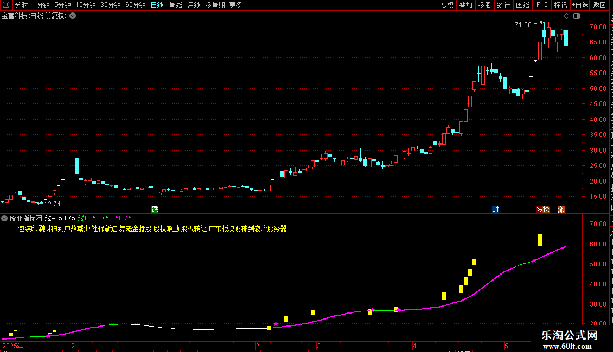
Task: Open the 复权 adjustment menu
Action: point(447,5)
